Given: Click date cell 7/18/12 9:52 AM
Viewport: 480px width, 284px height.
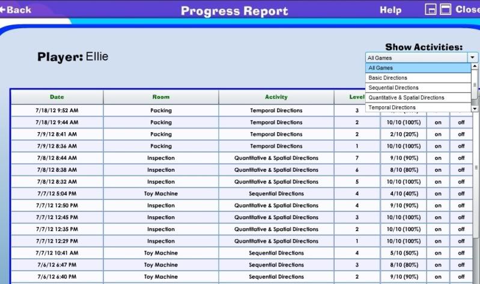Looking at the screenshot, I should (x=57, y=110).
